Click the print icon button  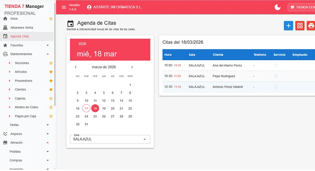point(311,26)
